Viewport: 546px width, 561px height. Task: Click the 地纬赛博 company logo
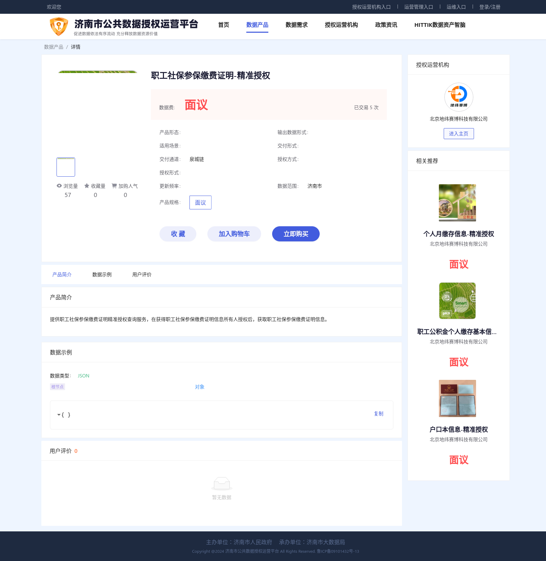pos(459,97)
